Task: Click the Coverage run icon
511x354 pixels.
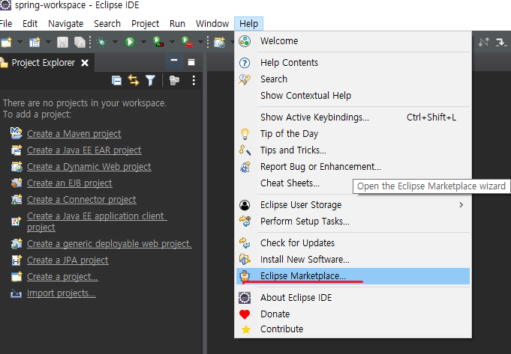Action: [158, 42]
